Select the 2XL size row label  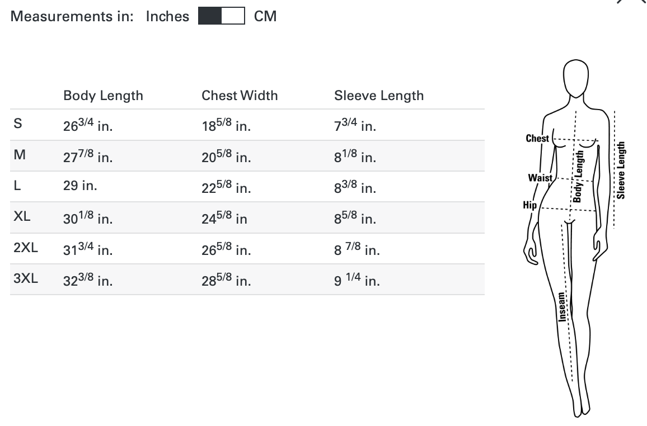26,248
